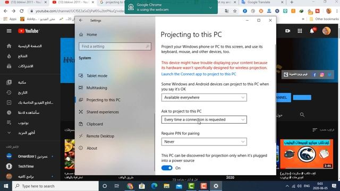The height and width of the screenshot is (191, 340).
Task: Open a new Chrome tab
Action: [x=292, y=2]
